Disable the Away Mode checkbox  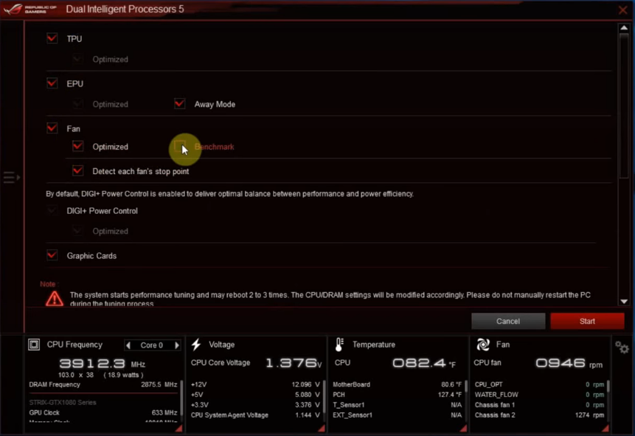click(x=179, y=104)
